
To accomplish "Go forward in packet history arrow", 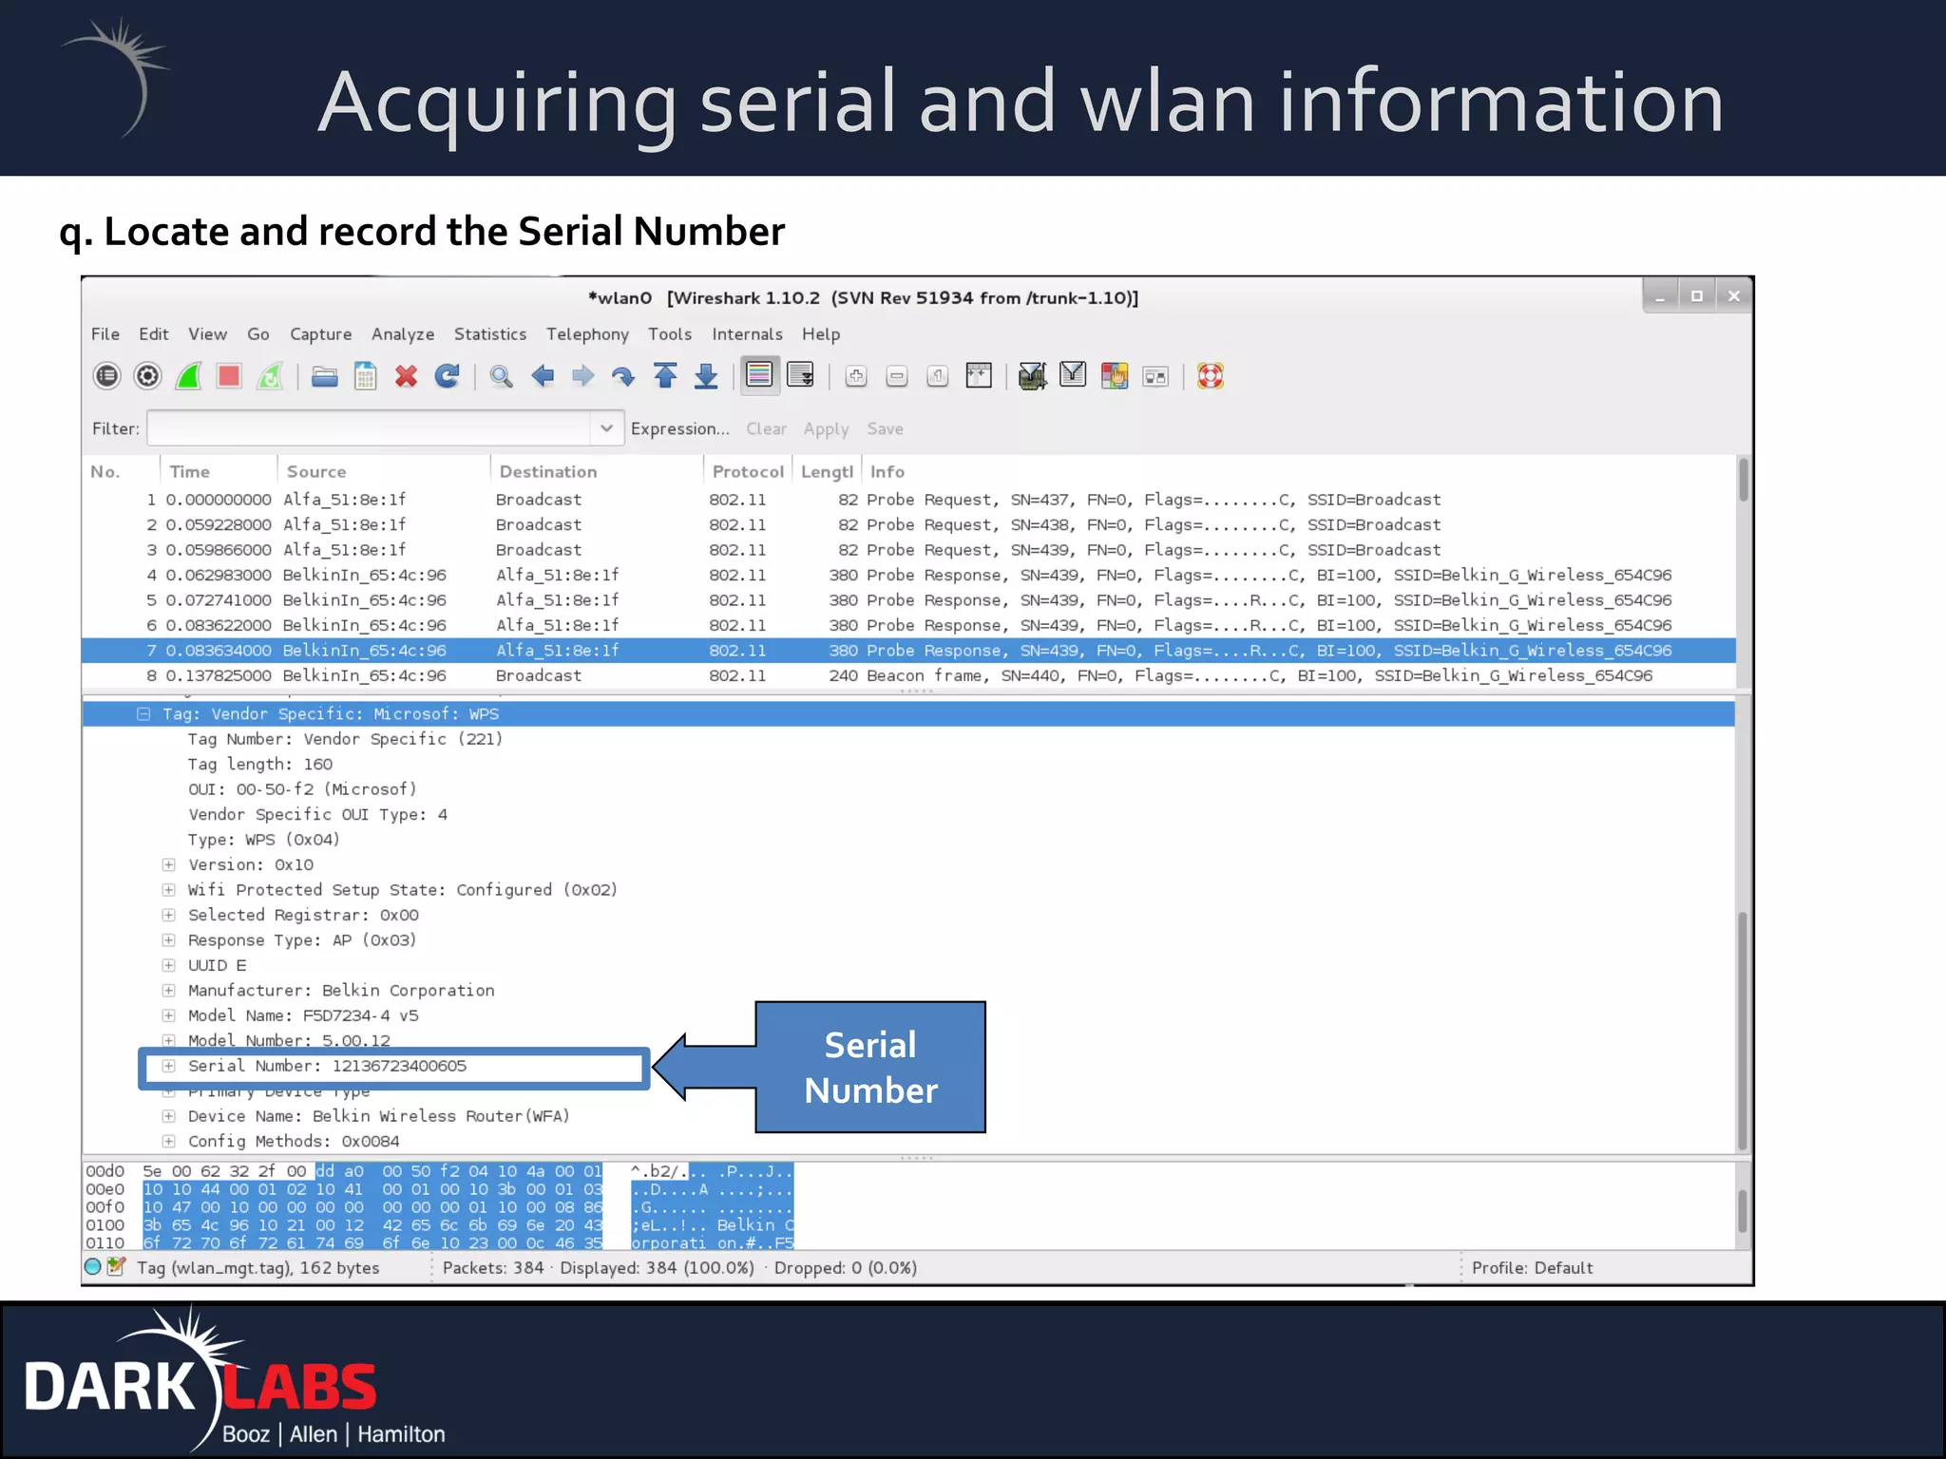I will coord(582,376).
